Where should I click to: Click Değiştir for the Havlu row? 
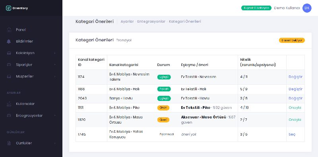coord(295,99)
